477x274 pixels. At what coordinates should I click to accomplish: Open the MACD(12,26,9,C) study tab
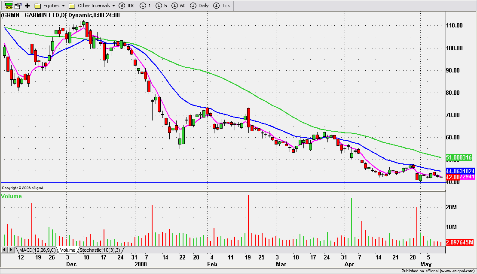click(x=37, y=250)
